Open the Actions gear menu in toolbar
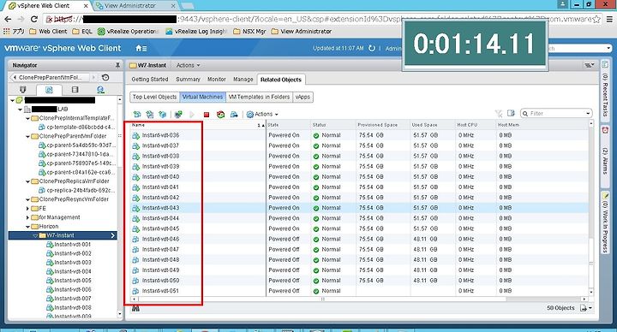 pyautogui.click(x=262, y=115)
